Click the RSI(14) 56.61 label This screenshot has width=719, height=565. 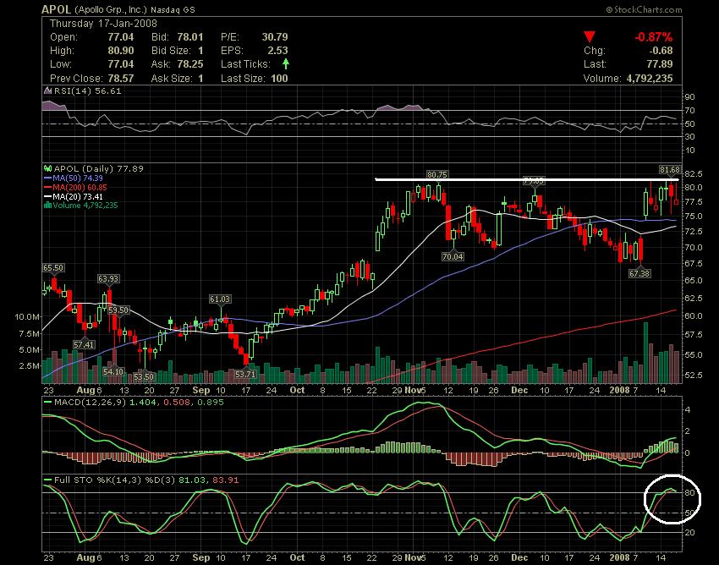click(88, 91)
